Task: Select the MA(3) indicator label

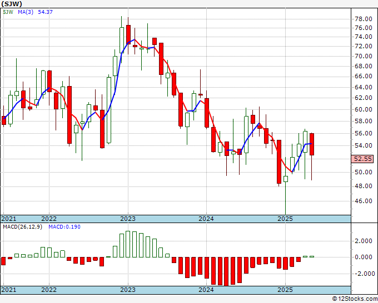Action: (26, 12)
